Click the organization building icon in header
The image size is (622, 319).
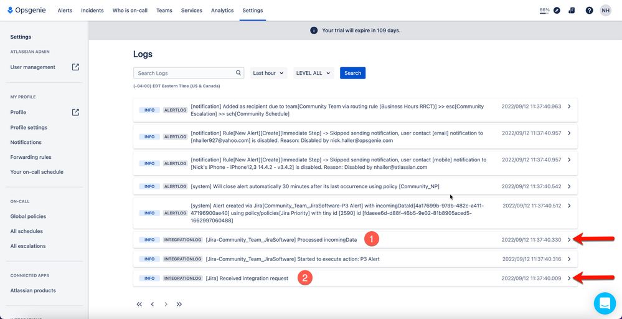[x=572, y=11]
